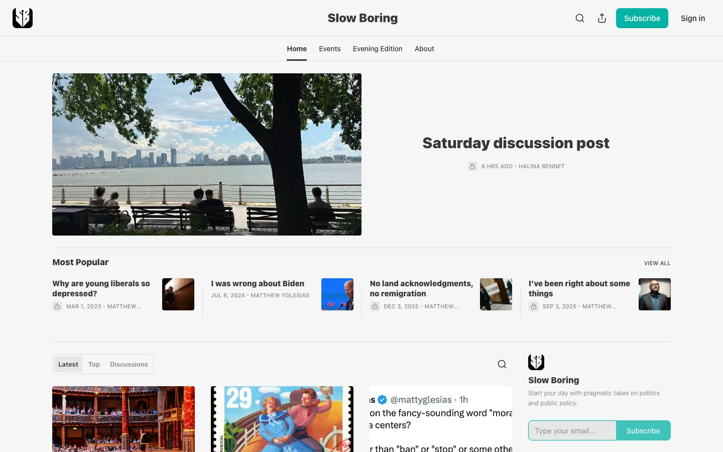Open the About tab
This screenshot has height=452, width=723.
(x=424, y=49)
